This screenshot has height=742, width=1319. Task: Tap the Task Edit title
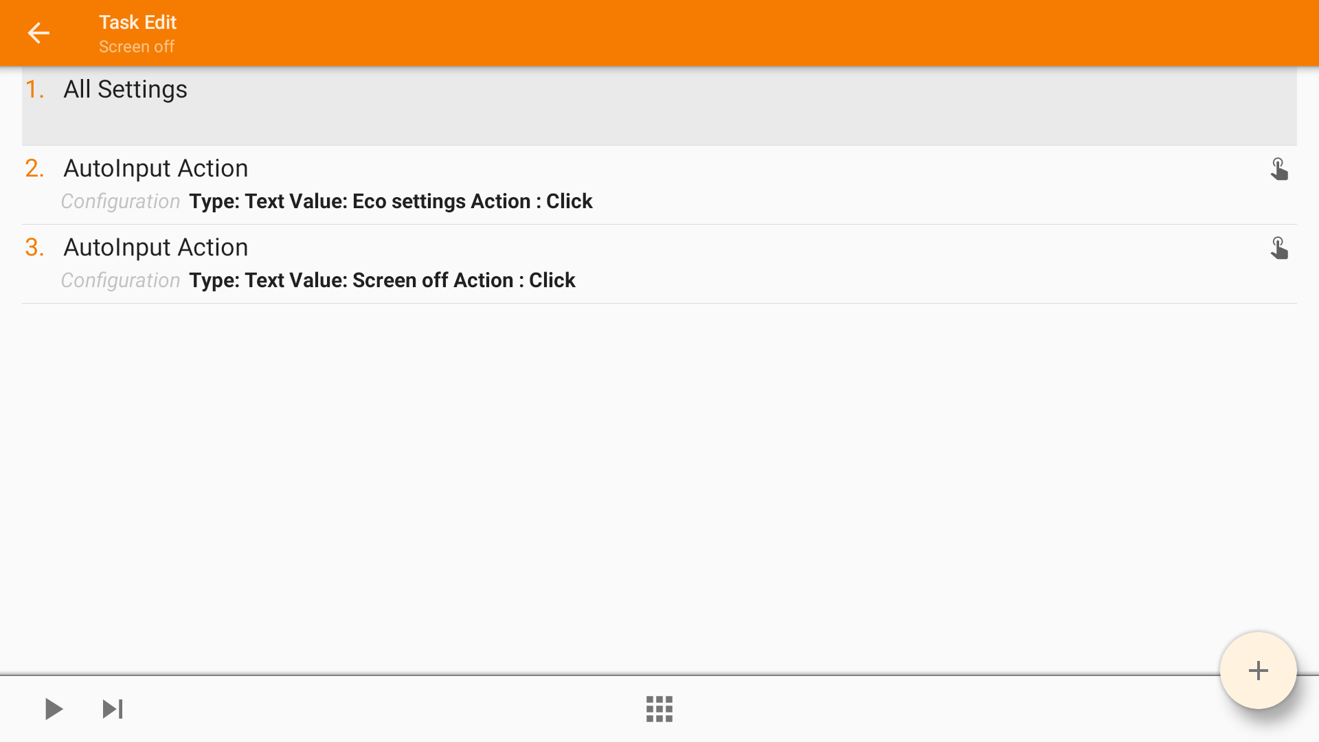tap(137, 22)
